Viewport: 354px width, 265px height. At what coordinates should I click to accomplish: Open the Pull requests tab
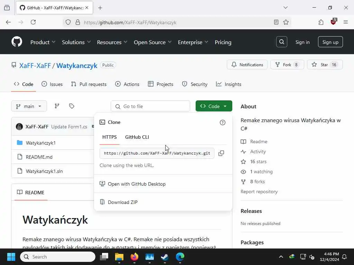tap(89, 84)
